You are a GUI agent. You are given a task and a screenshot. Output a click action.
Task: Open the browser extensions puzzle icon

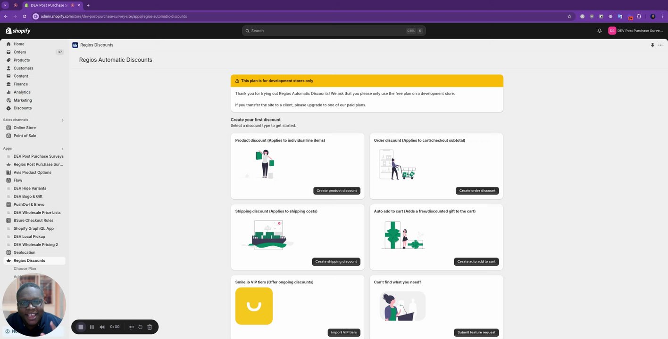click(x=639, y=16)
